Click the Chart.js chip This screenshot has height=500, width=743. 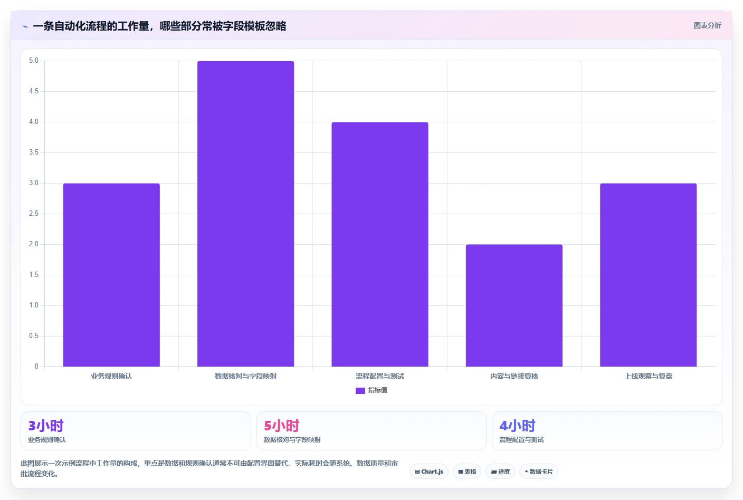pyautogui.click(x=429, y=472)
